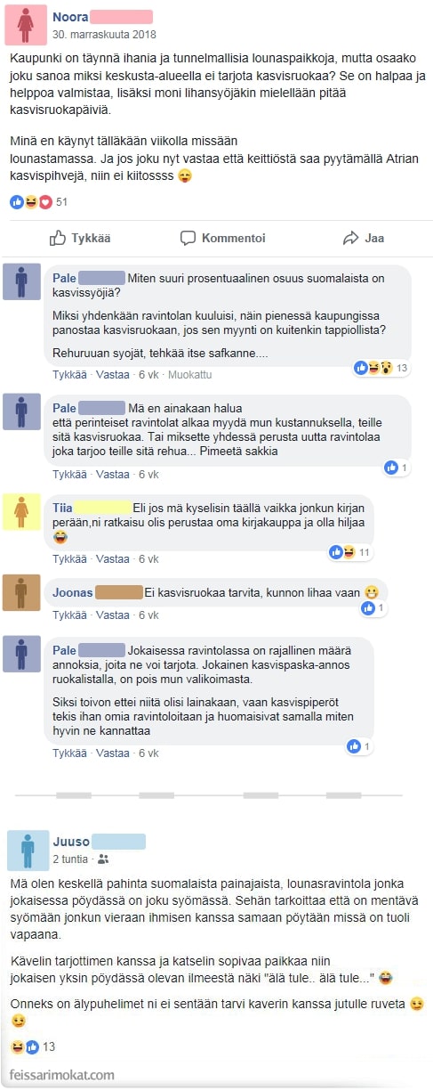Image resolution: width=433 pixels, height=1091 pixels.
Task: Click Tykkää under Tiia's comment
Action: tap(69, 558)
